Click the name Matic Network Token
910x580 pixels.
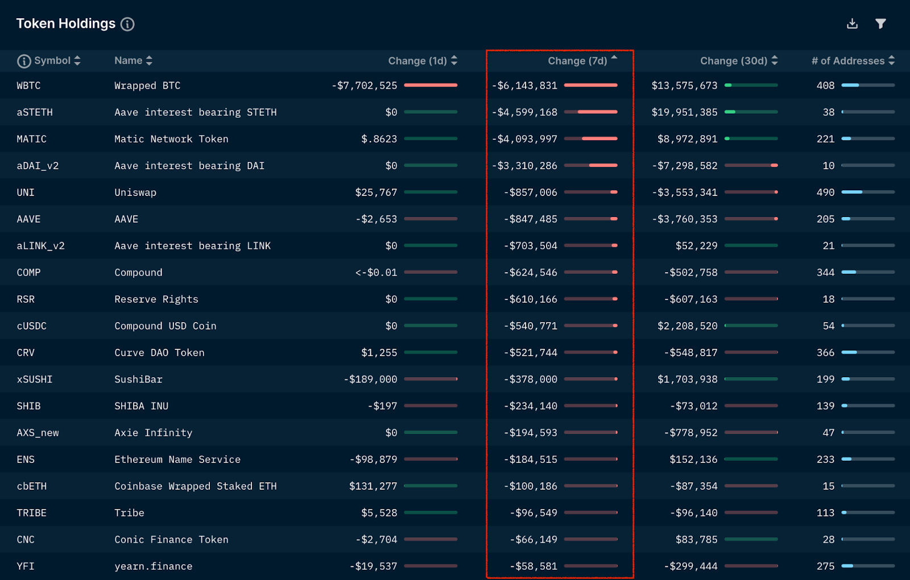(x=171, y=139)
